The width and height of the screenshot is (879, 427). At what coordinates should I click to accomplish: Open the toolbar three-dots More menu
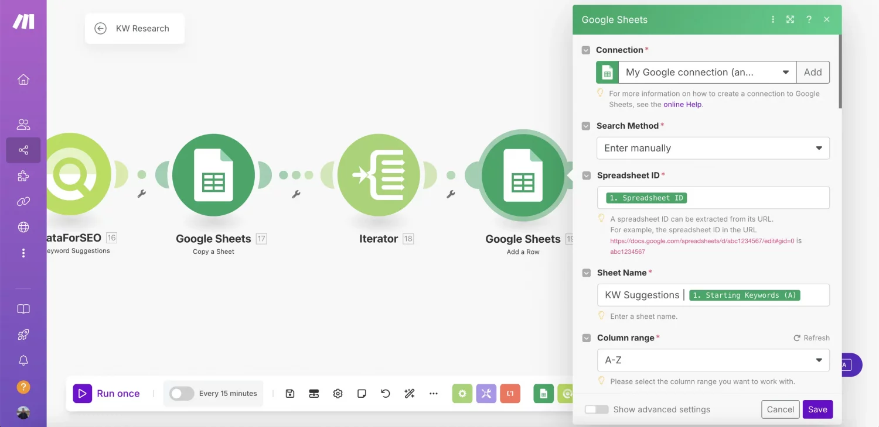coord(434,394)
